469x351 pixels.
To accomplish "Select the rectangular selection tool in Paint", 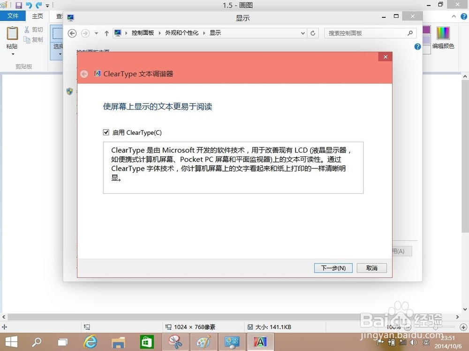I will coord(57,33).
